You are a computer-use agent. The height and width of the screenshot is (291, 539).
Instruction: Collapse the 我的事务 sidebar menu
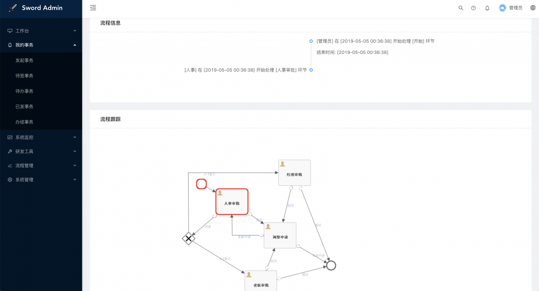[x=41, y=45]
